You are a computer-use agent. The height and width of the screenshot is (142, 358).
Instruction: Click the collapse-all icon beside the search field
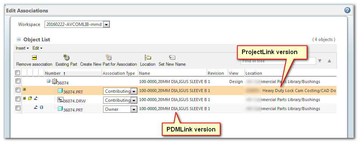coord(329,61)
